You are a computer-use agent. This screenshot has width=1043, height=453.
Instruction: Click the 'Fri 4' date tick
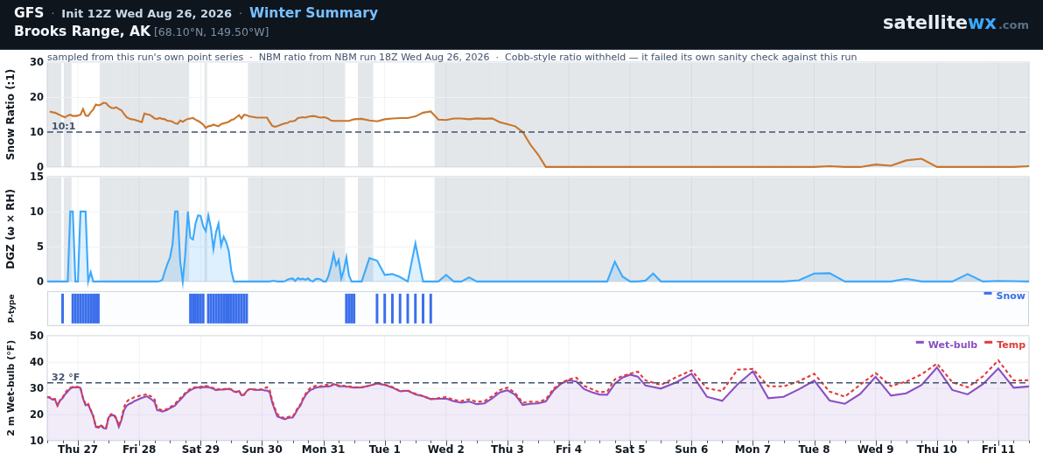coord(569,449)
